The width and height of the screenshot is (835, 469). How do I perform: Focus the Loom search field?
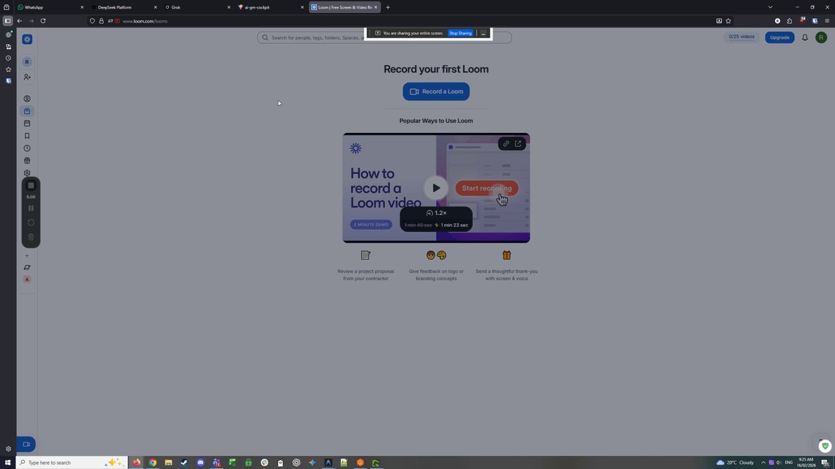click(384, 38)
